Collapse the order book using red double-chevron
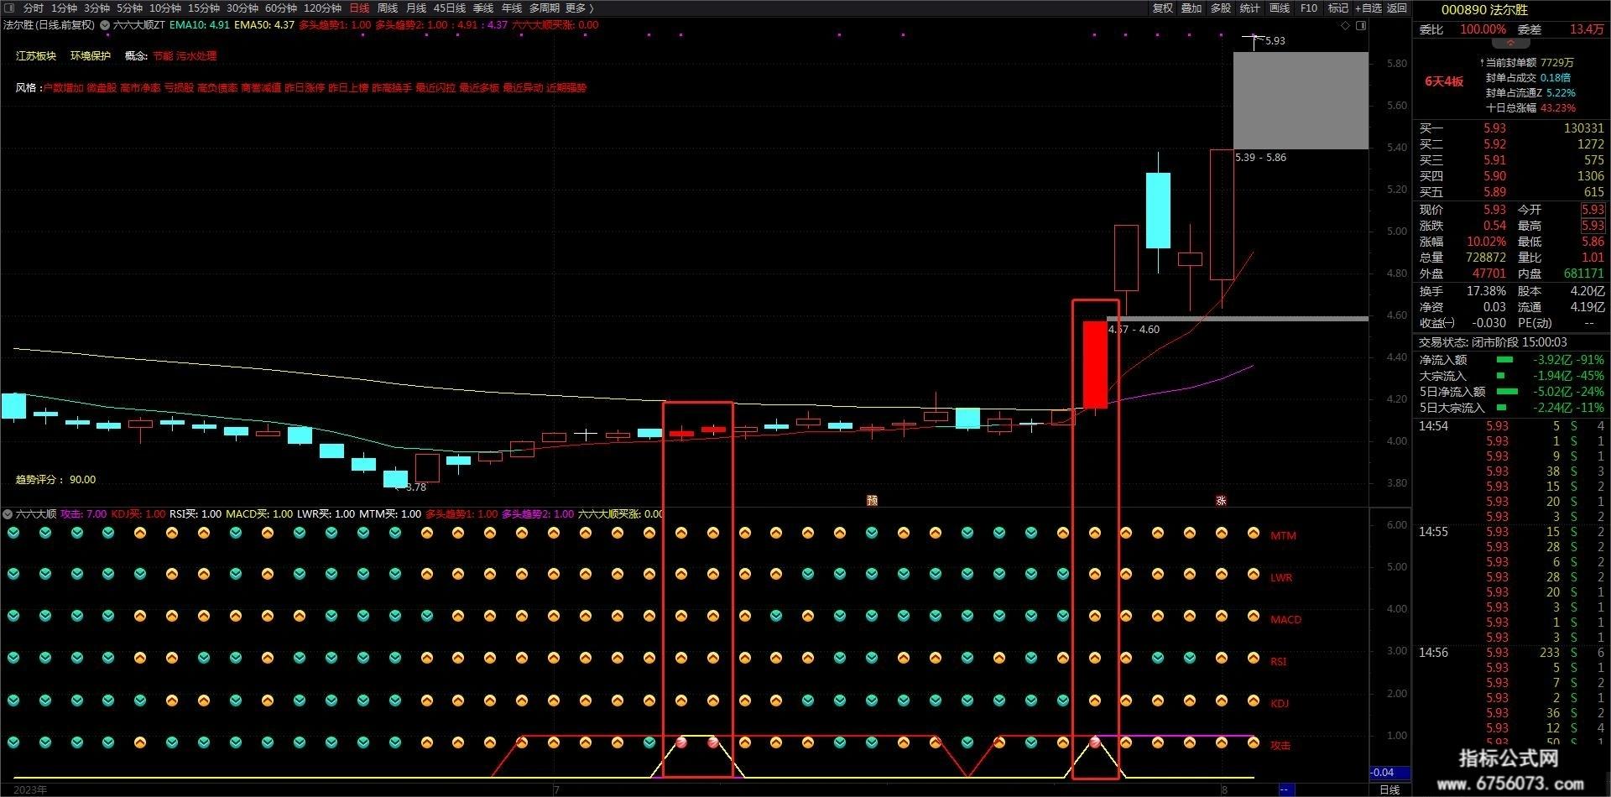Screen dimensions: 1611x797 coord(1511,43)
